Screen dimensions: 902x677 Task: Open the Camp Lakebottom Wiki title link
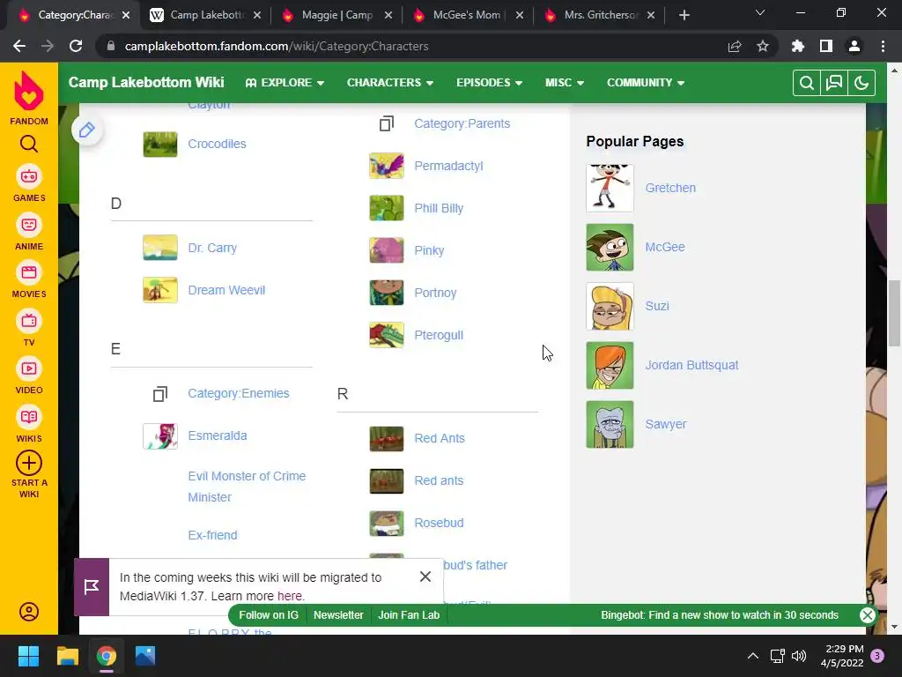pos(146,82)
